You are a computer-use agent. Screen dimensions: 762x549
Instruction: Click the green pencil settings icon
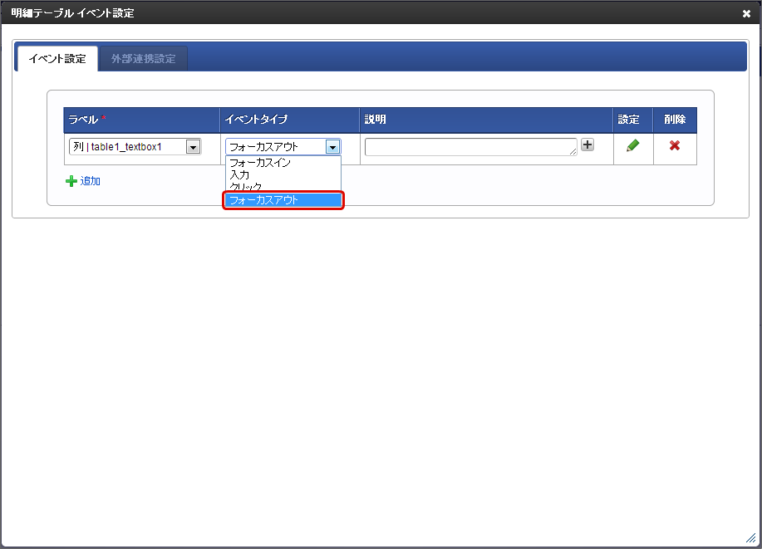point(632,145)
